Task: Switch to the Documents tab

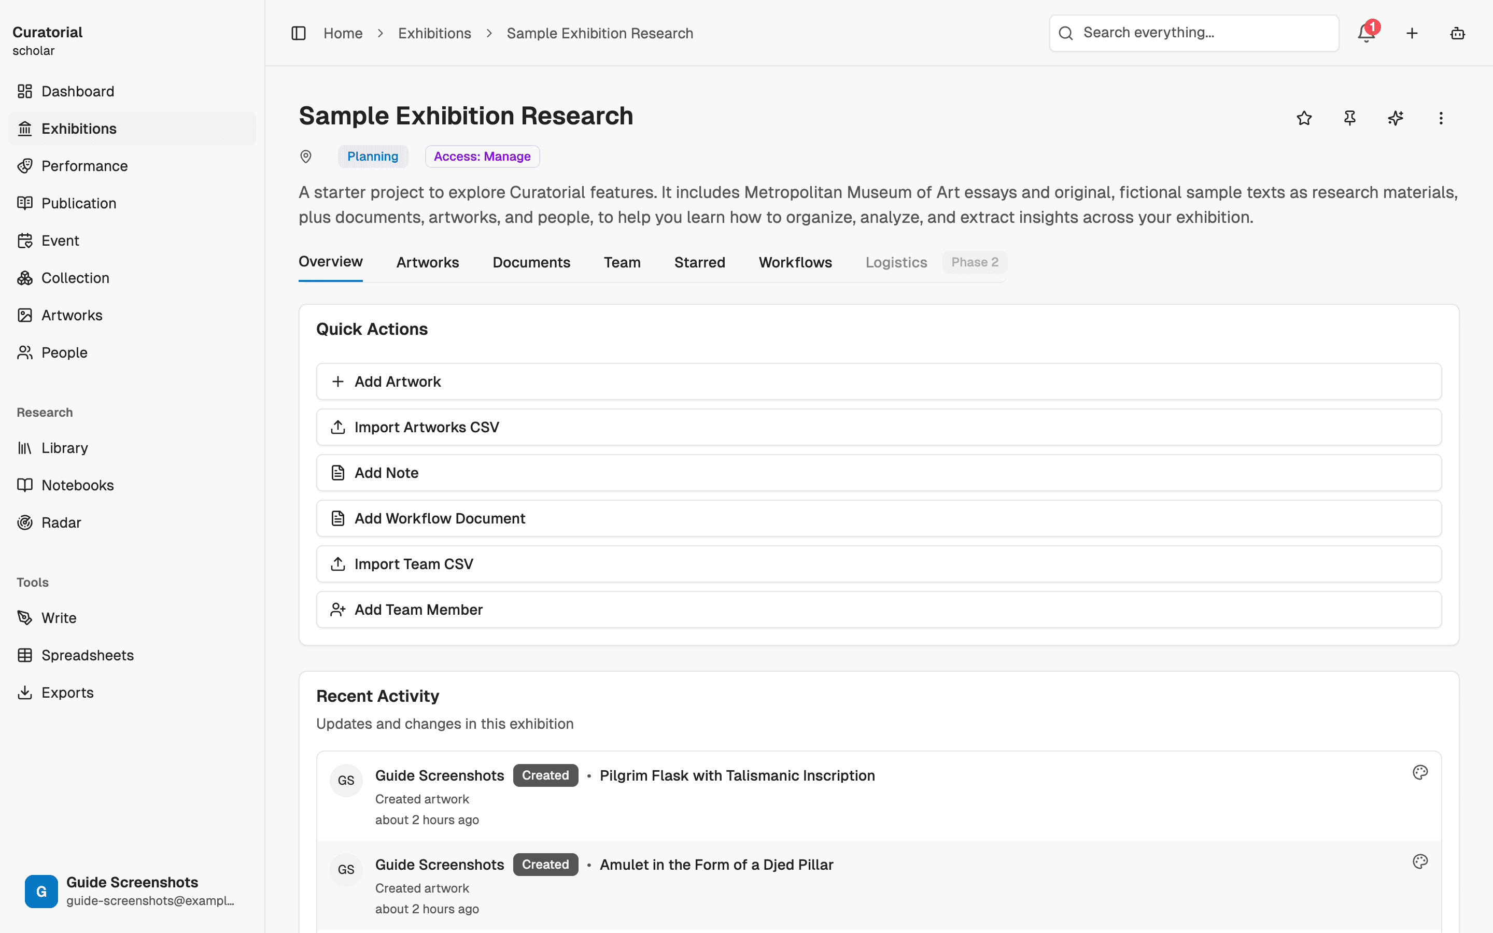Action: click(x=531, y=262)
